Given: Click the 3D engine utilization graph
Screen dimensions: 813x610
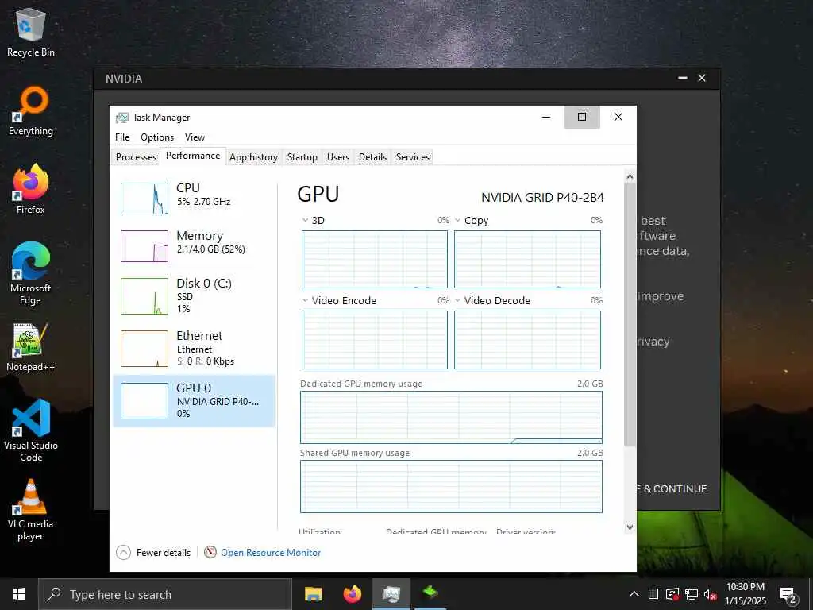Looking at the screenshot, I should (375, 260).
